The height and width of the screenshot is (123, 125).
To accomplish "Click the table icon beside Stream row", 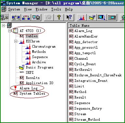I will click(x=71, y=114).
